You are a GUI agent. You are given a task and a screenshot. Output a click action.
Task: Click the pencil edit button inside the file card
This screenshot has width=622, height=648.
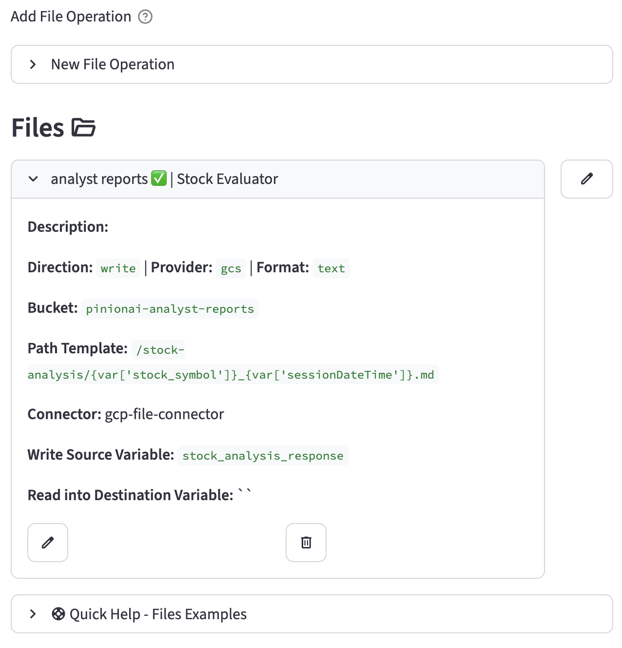pos(48,543)
